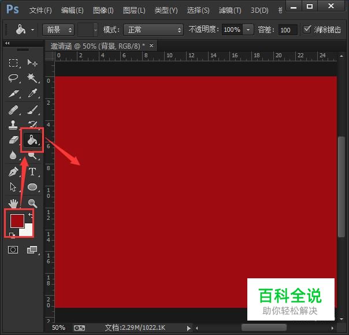Click the horizontal scrollbar thumb
Image resolution: width=349 pixels, height=335 pixels.
point(264,327)
